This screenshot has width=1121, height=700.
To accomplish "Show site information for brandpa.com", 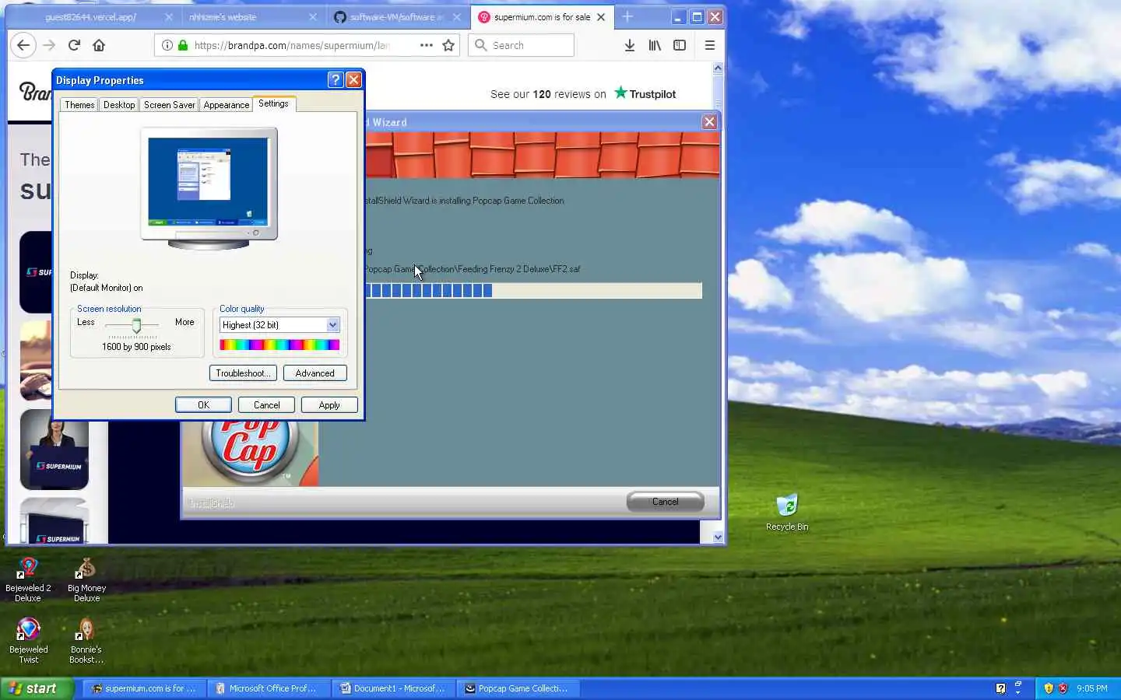I will [x=167, y=45].
